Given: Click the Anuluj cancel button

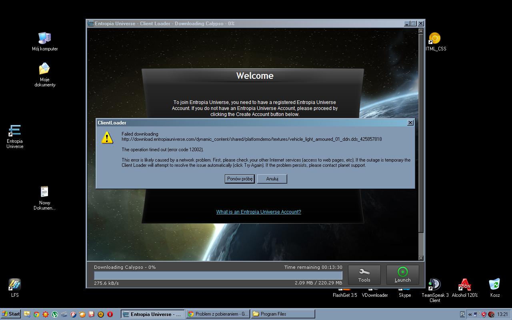Looking at the screenshot, I should (x=272, y=179).
